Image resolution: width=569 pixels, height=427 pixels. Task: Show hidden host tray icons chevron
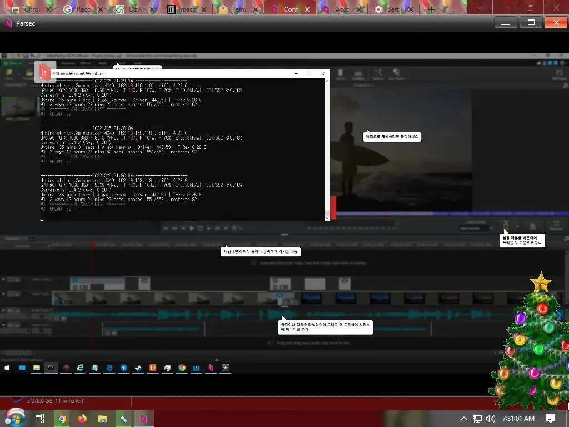[x=464, y=419]
